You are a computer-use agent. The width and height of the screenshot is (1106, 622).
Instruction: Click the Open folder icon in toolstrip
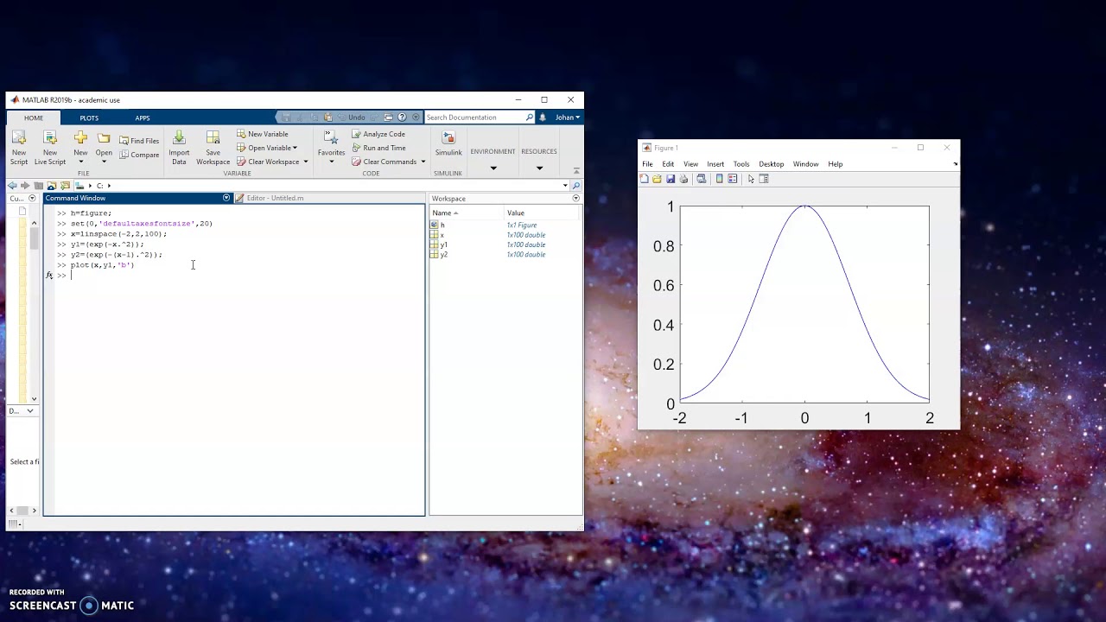104,138
